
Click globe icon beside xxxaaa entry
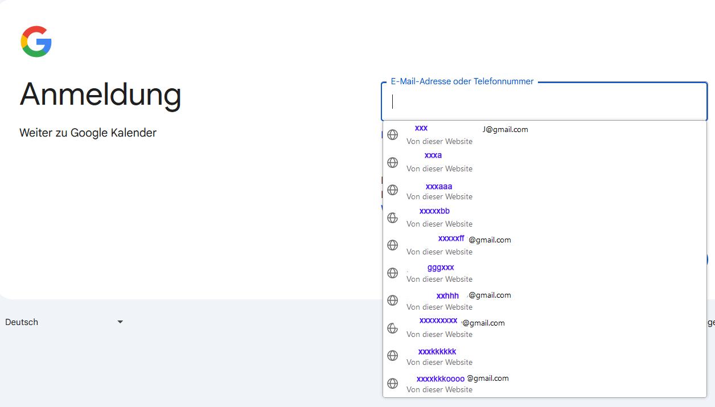coord(392,190)
